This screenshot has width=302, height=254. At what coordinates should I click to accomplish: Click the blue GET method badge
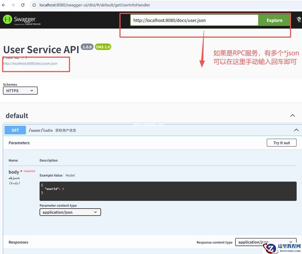(x=15, y=130)
